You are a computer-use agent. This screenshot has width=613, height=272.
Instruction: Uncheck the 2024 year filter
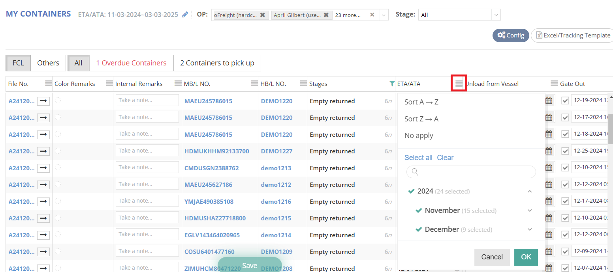click(x=411, y=191)
